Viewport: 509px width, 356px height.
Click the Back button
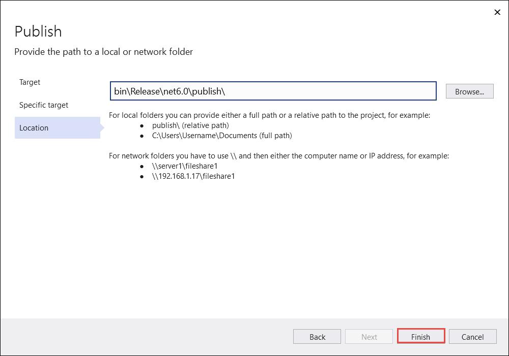(317, 336)
